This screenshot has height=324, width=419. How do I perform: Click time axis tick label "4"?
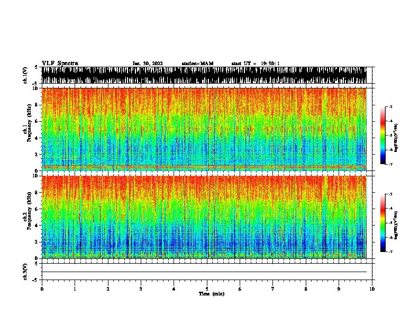(x=174, y=289)
